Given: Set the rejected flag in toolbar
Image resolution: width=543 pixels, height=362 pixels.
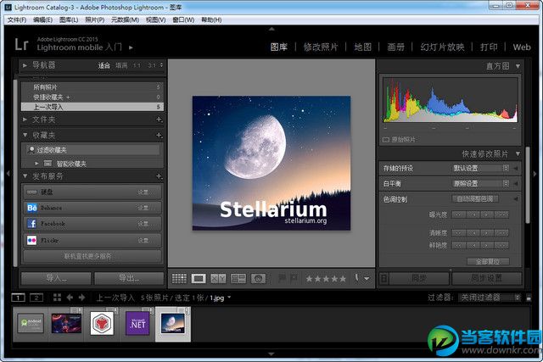Looking at the screenshot, I should (294, 277).
